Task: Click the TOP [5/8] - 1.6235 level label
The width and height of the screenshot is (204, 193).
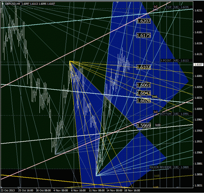Action: pyautogui.click(x=177, y=7)
